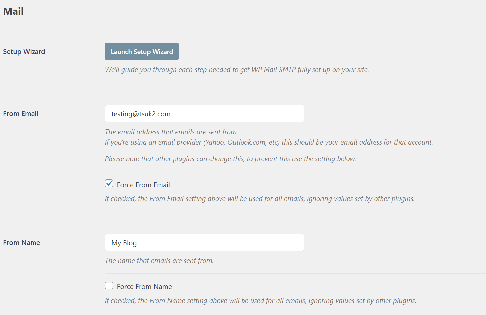Click the 'From Email' row label

point(21,114)
